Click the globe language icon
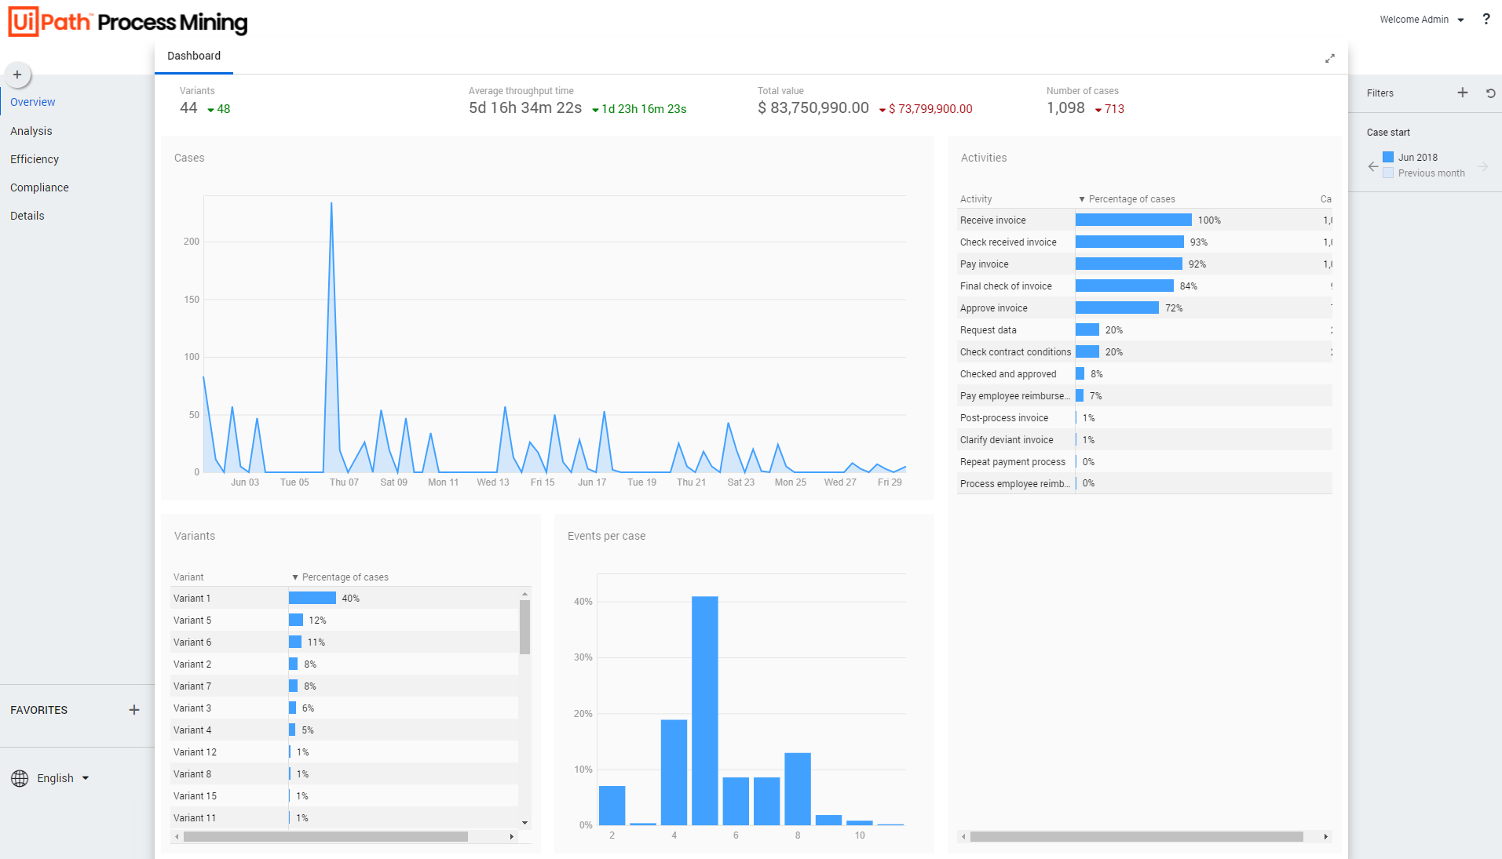This screenshot has width=1502, height=859. pos(20,778)
